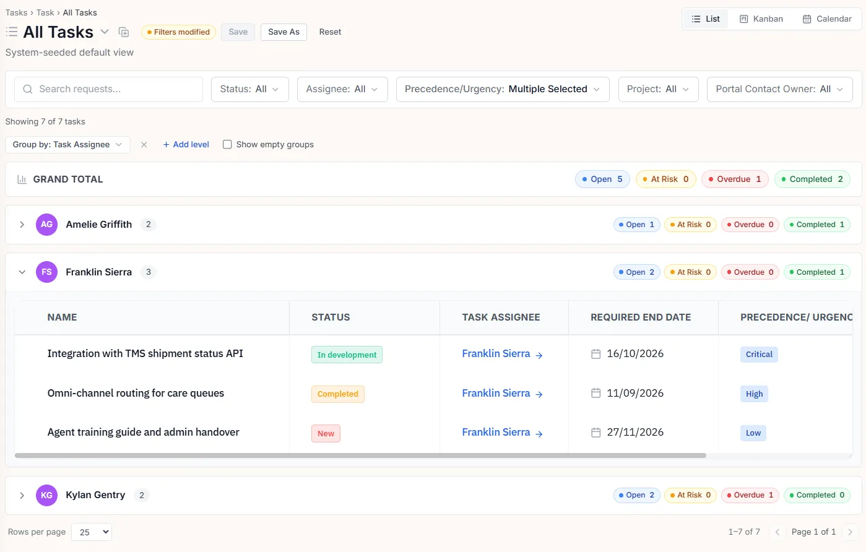Image resolution: width=866 pixels, height=552 pixels.
Task: Go to the previous page arrow
Action: tap(777, 532)
